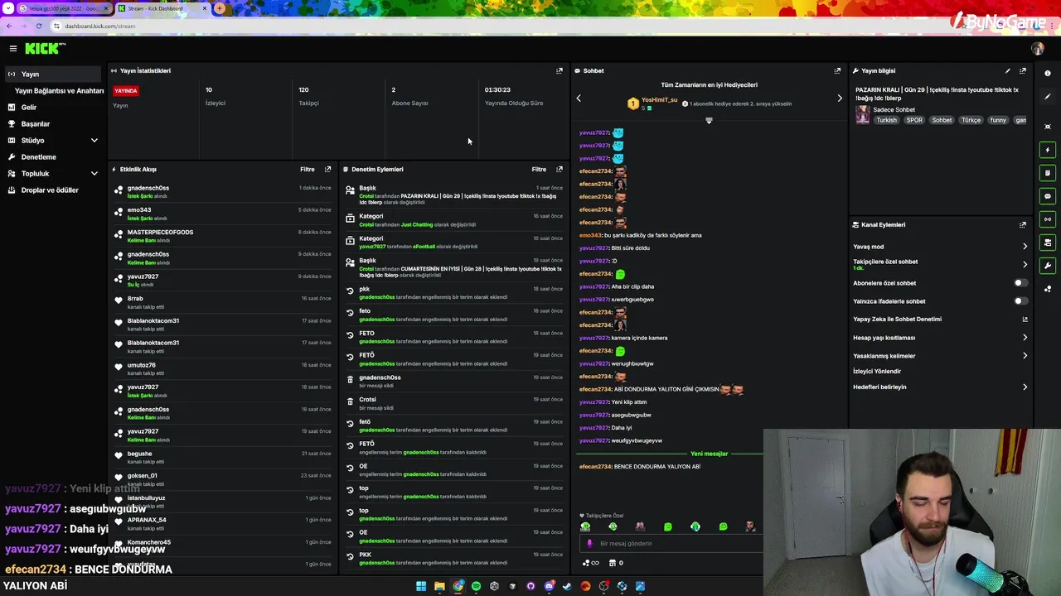Click the message input field
Viewport: 1061px width, 596px height.
671,544
